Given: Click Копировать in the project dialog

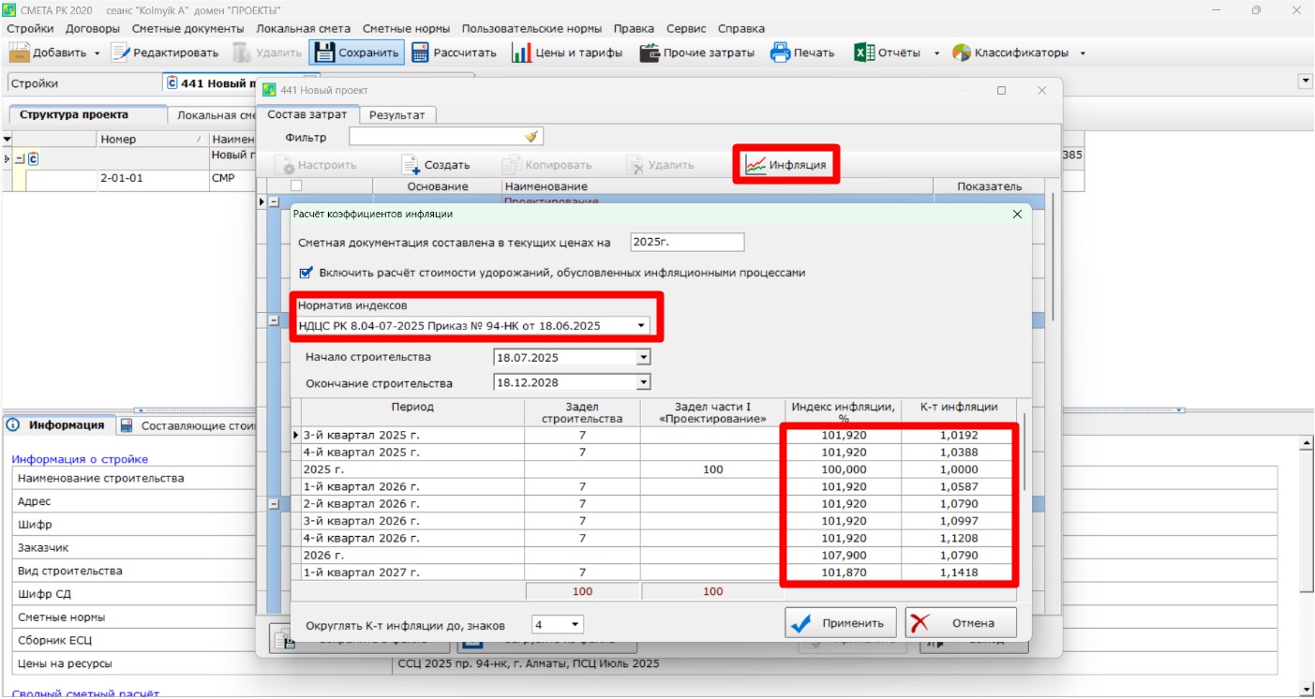Looking at the screenshot, I should pos(547,165).
